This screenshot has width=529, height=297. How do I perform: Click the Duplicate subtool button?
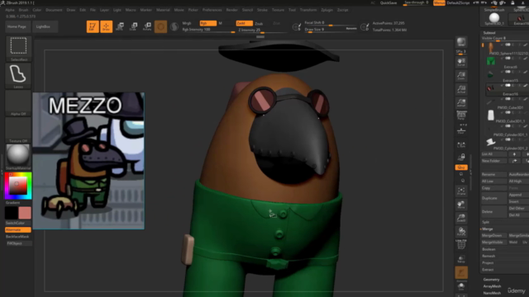(x=493, y=198)
